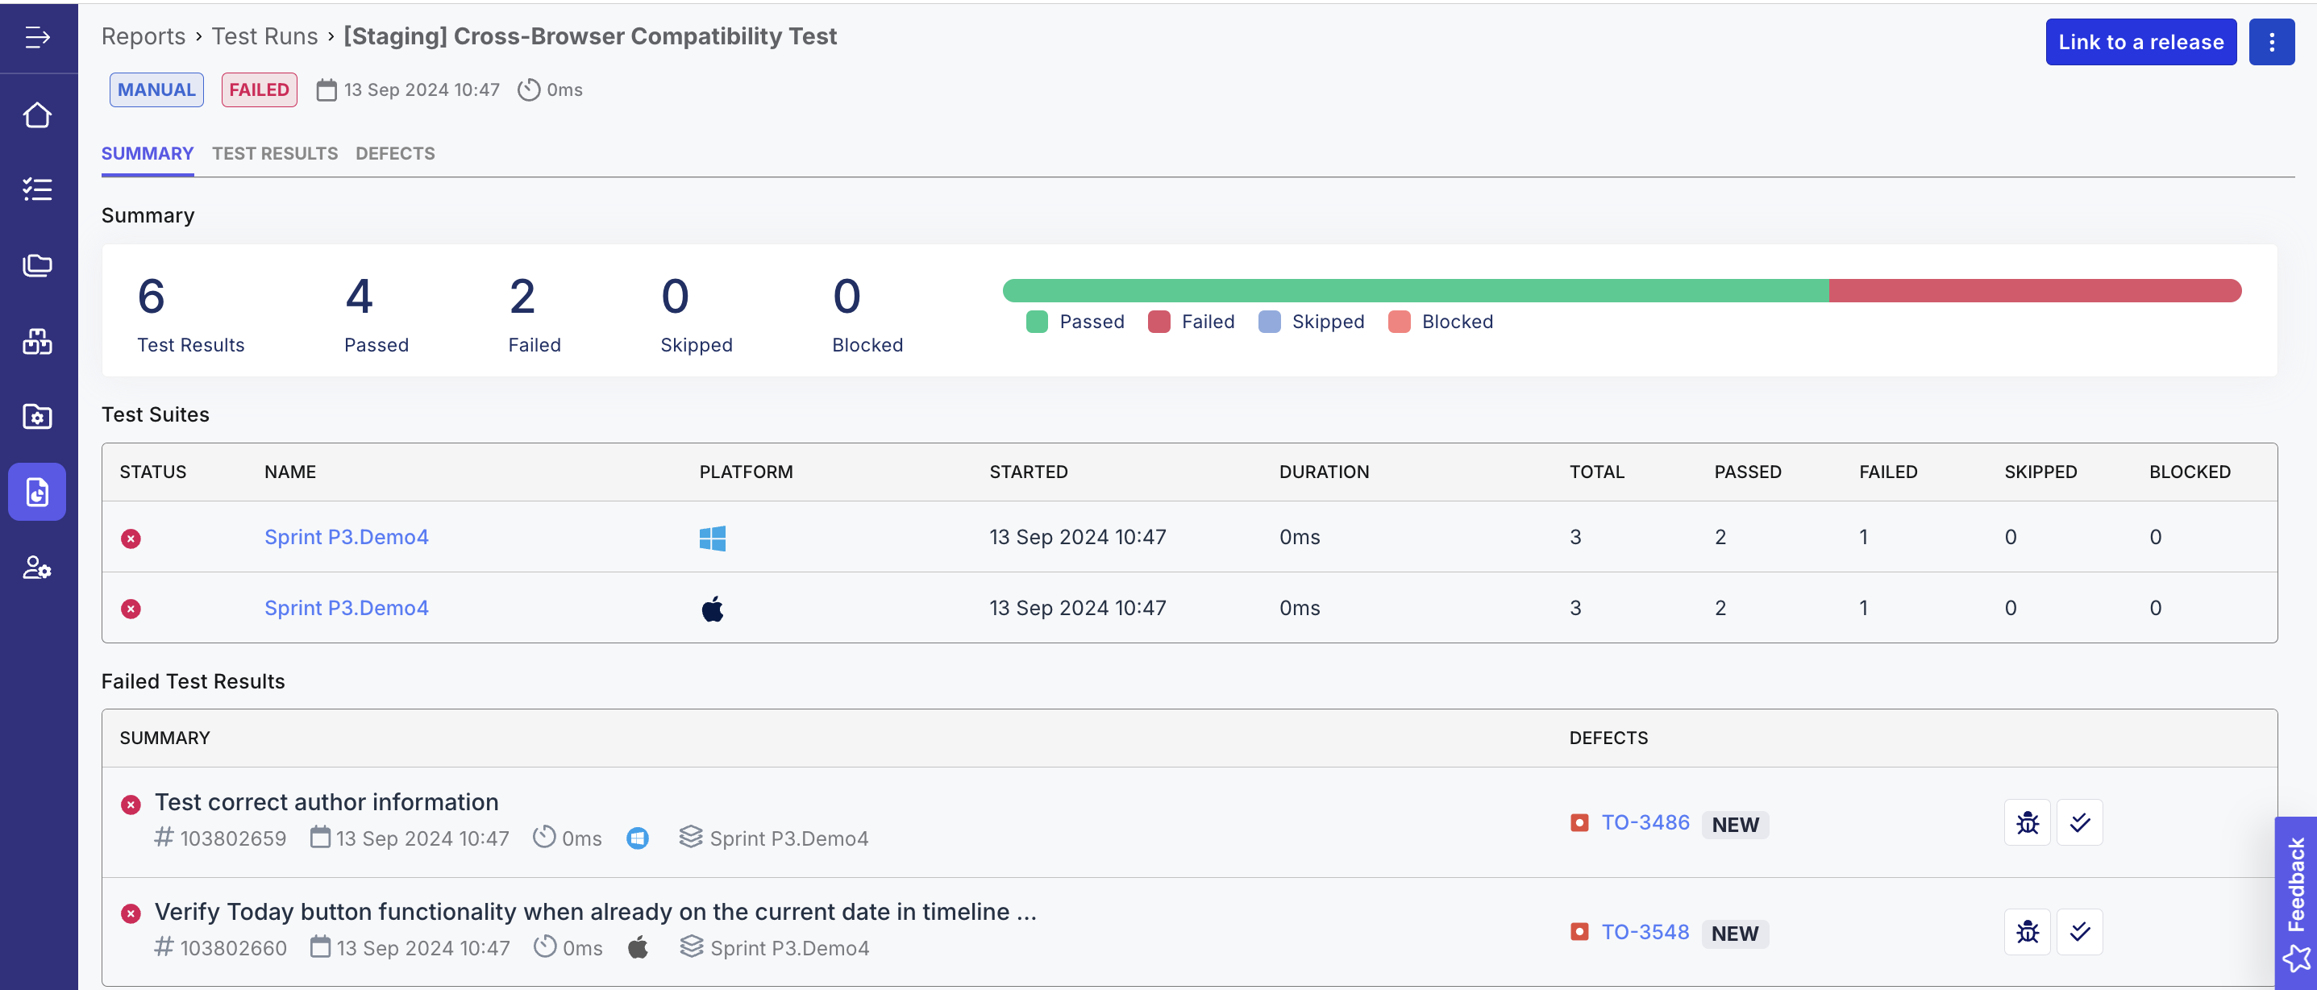The height and width of the screenshot is (990, 2317).
Task: Select the reports/document sidebar icon
Action: pyautogui.click(x=40, y=492)
